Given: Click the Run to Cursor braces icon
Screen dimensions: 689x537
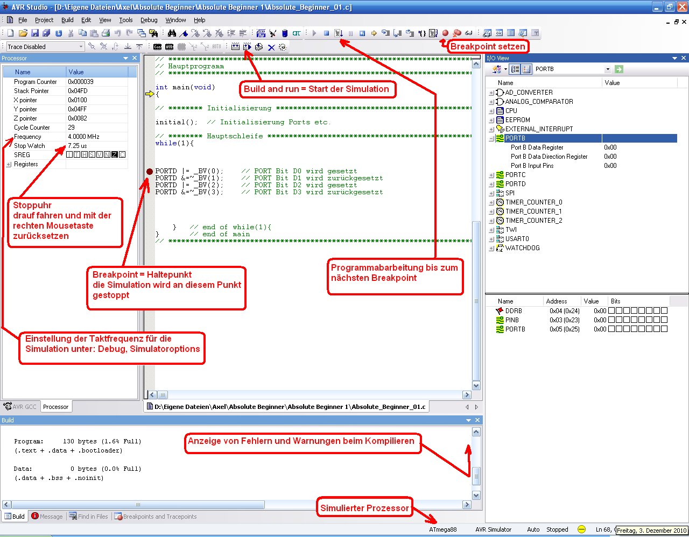Looking at the screenshot, I should (423, 33).
